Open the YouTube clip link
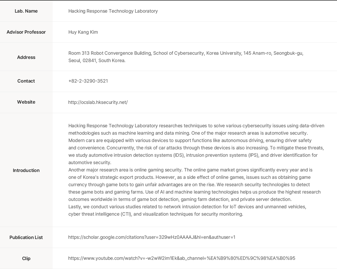 pos(181,258)
